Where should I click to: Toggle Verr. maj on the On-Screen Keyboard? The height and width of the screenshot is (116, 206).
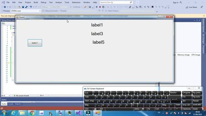coord(90,101)
